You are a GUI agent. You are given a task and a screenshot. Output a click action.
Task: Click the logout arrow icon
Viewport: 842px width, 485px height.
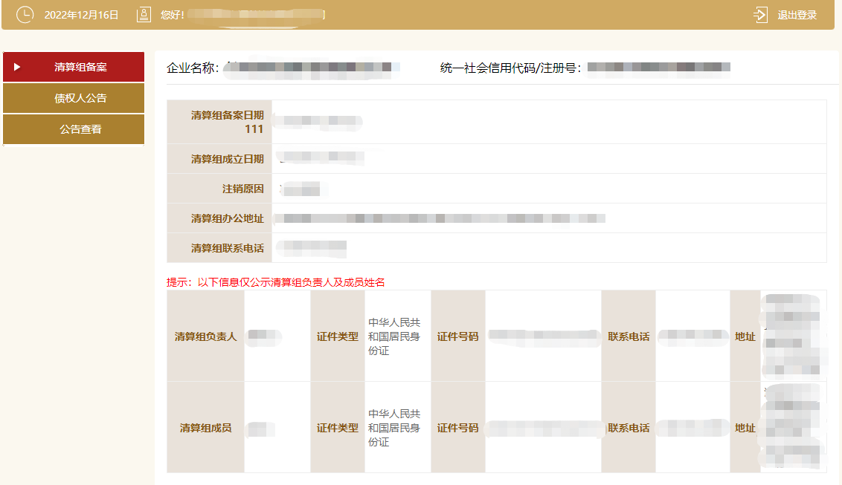[760, 15]
